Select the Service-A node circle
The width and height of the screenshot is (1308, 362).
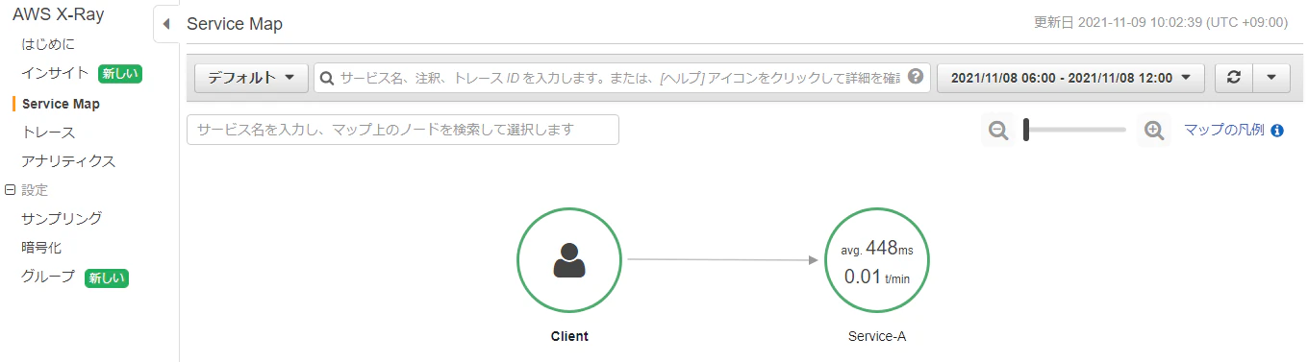(876, 259)
